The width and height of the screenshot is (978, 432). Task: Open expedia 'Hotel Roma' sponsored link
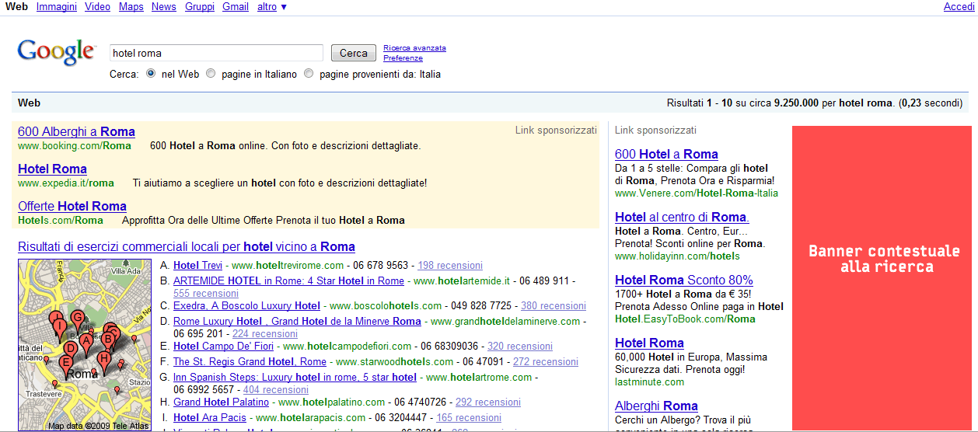[52, 169]
